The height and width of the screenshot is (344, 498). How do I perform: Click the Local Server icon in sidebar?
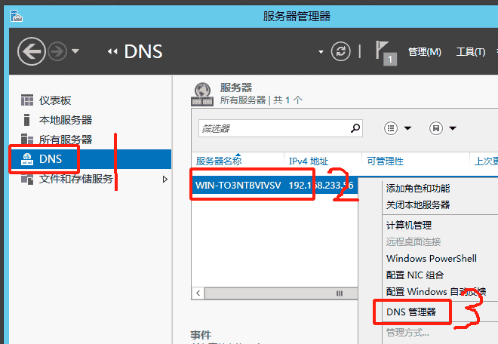27,120
